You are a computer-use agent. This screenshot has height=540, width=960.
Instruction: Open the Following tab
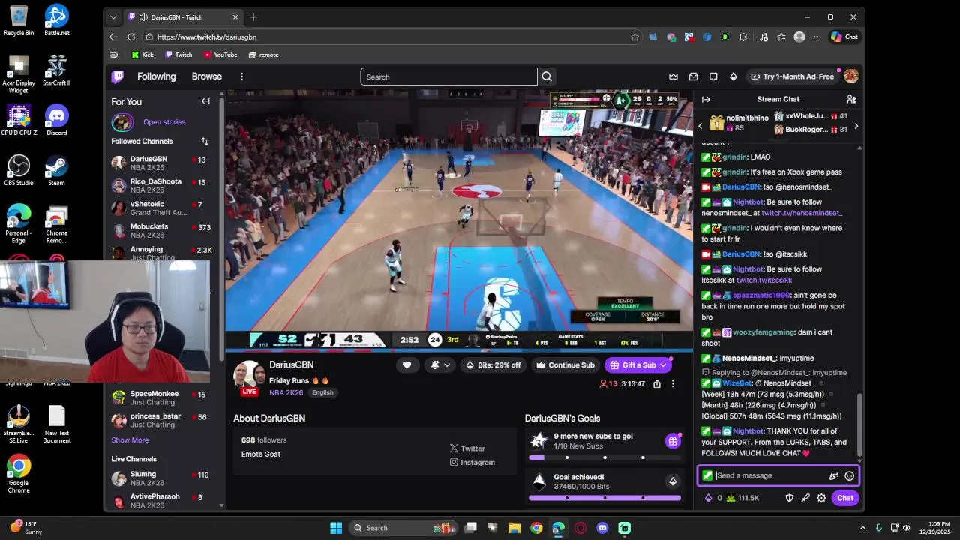(156, 76)
